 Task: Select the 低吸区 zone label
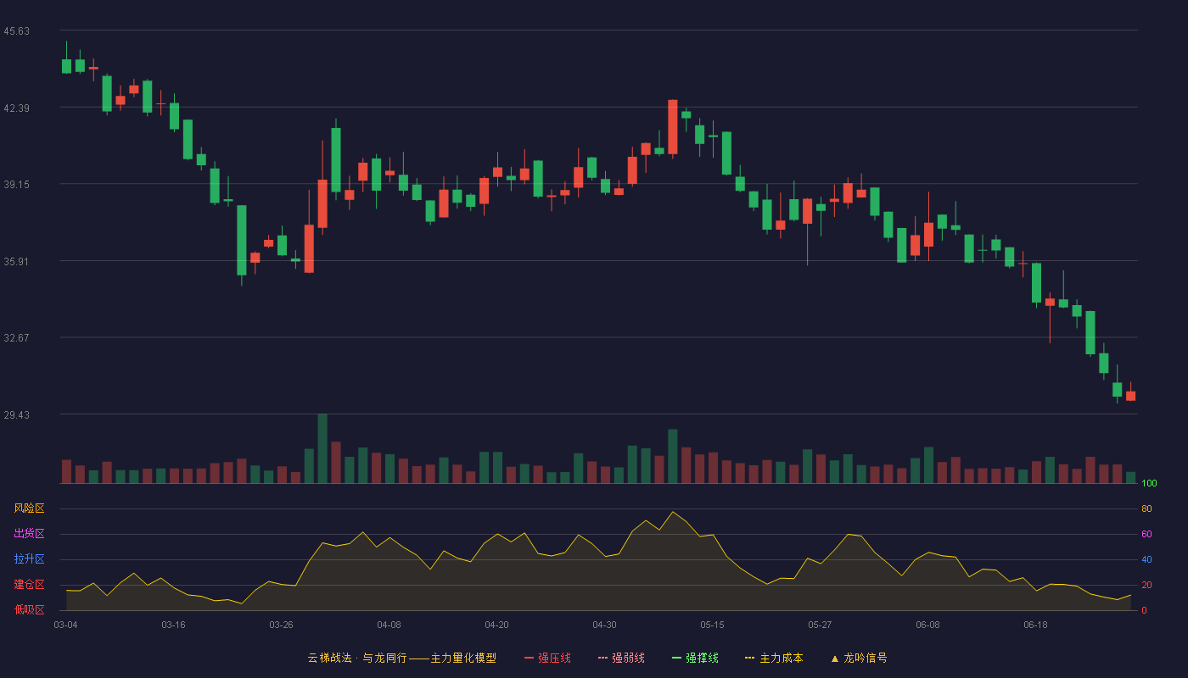point(29,609)
